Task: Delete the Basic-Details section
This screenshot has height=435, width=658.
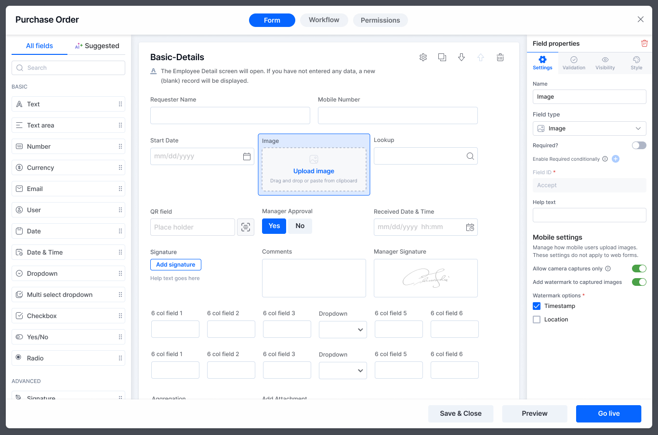Action: point(500,57)
